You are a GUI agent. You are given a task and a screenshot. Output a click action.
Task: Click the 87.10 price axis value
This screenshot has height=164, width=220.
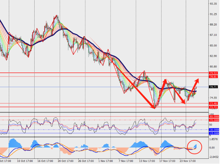point(213,35)
